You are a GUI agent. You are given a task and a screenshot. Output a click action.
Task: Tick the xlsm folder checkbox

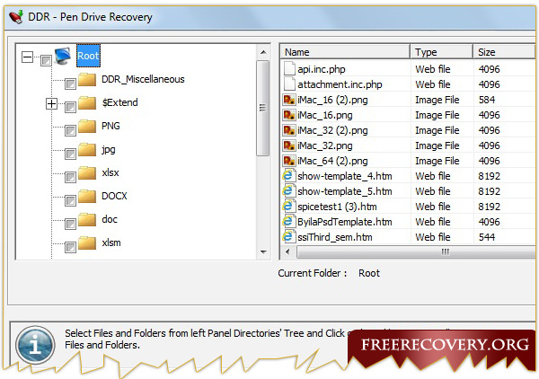click(x=70, y=247)
